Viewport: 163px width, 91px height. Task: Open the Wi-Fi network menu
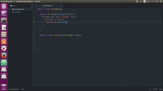tap(141, 2)
